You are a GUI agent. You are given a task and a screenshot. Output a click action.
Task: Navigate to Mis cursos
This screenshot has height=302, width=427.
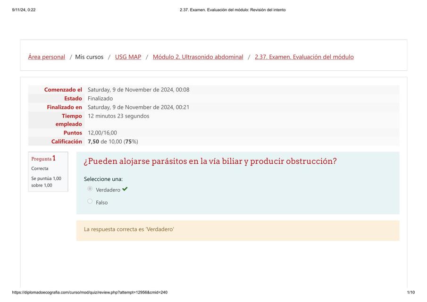(89, 56)
